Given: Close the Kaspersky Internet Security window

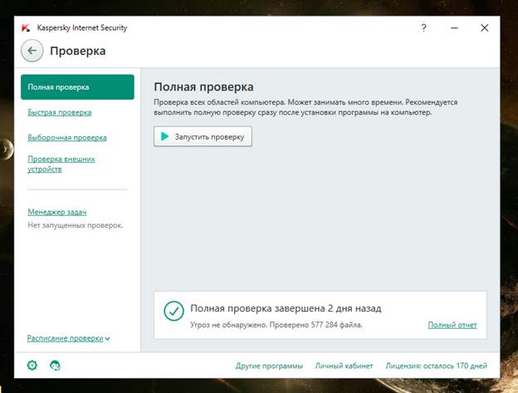Looking at the screenshot, I should click(x=485, y=27).
